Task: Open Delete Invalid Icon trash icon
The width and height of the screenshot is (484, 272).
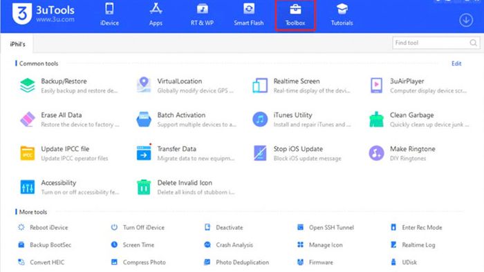Action: click(144, 187)
